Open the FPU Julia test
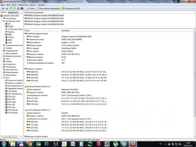Image resolution: width=196 pixels, height=147 pixels. tap(12, 107)
